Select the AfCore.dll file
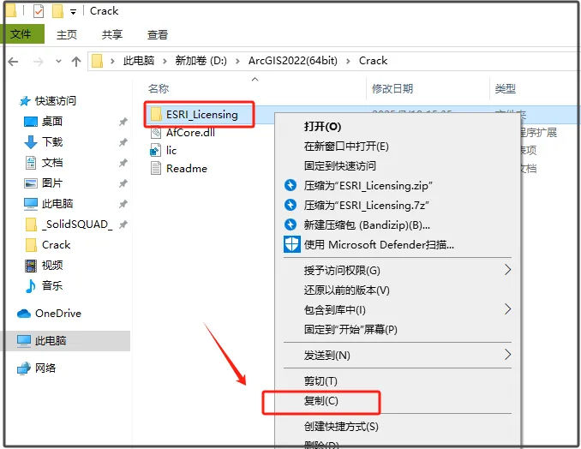Viewport: 581px width, 449px height. [x=190, y=132]
